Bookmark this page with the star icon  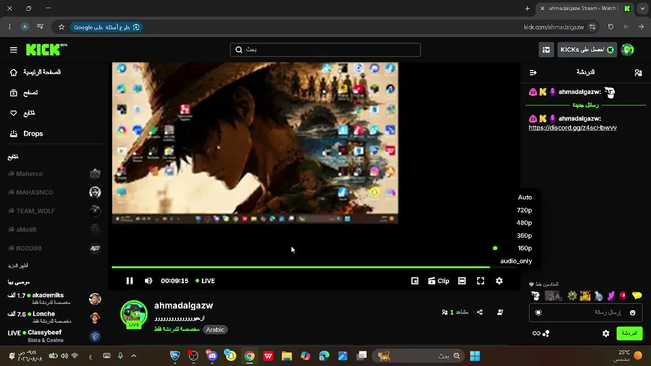coord(62,27)
